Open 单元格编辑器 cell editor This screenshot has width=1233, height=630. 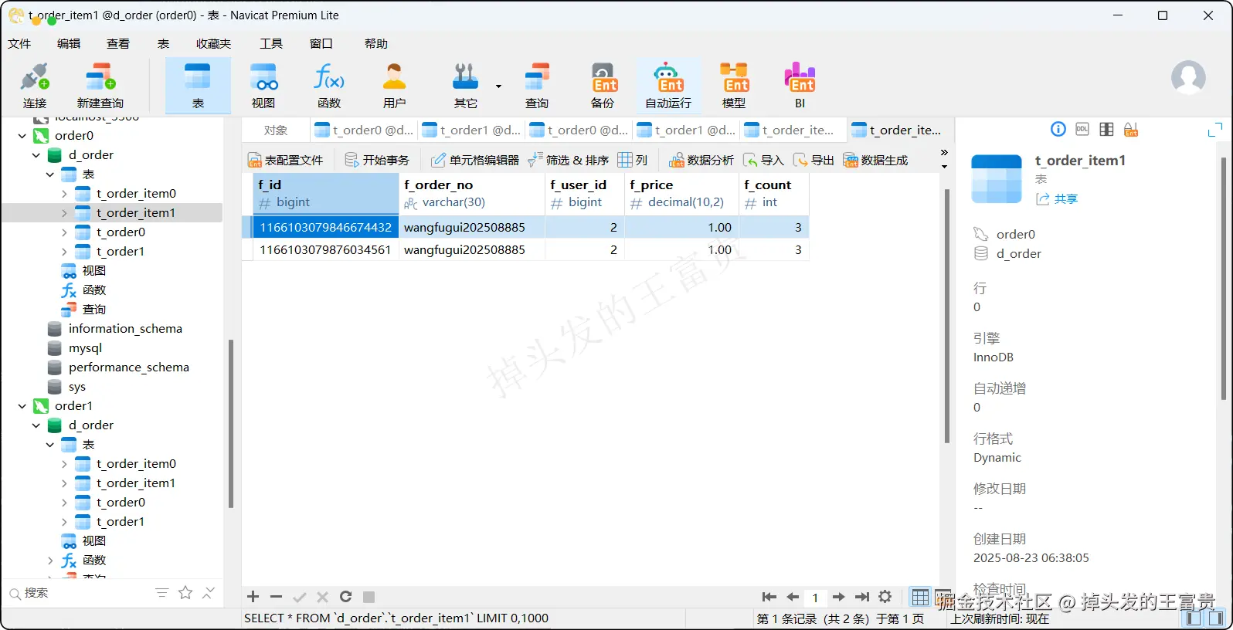474,160
